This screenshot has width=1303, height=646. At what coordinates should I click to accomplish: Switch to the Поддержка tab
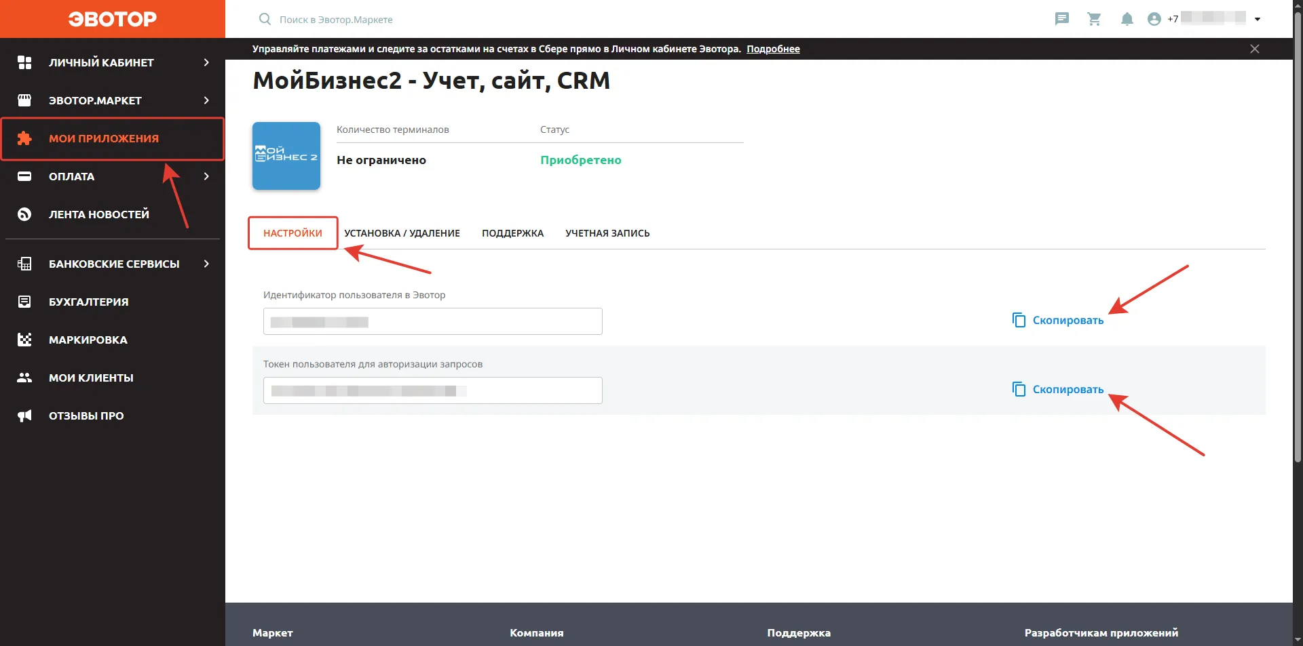click(x=512, y=233)
